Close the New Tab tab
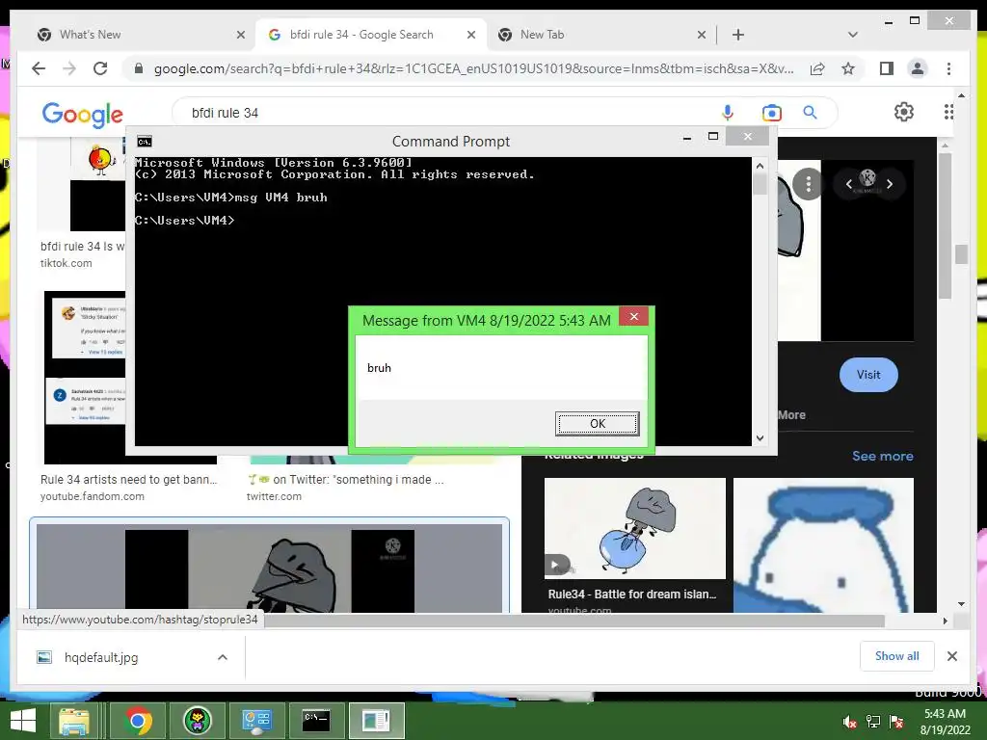Image resolution: width=987 pixels, height=740 pixels. pos(702,35)
